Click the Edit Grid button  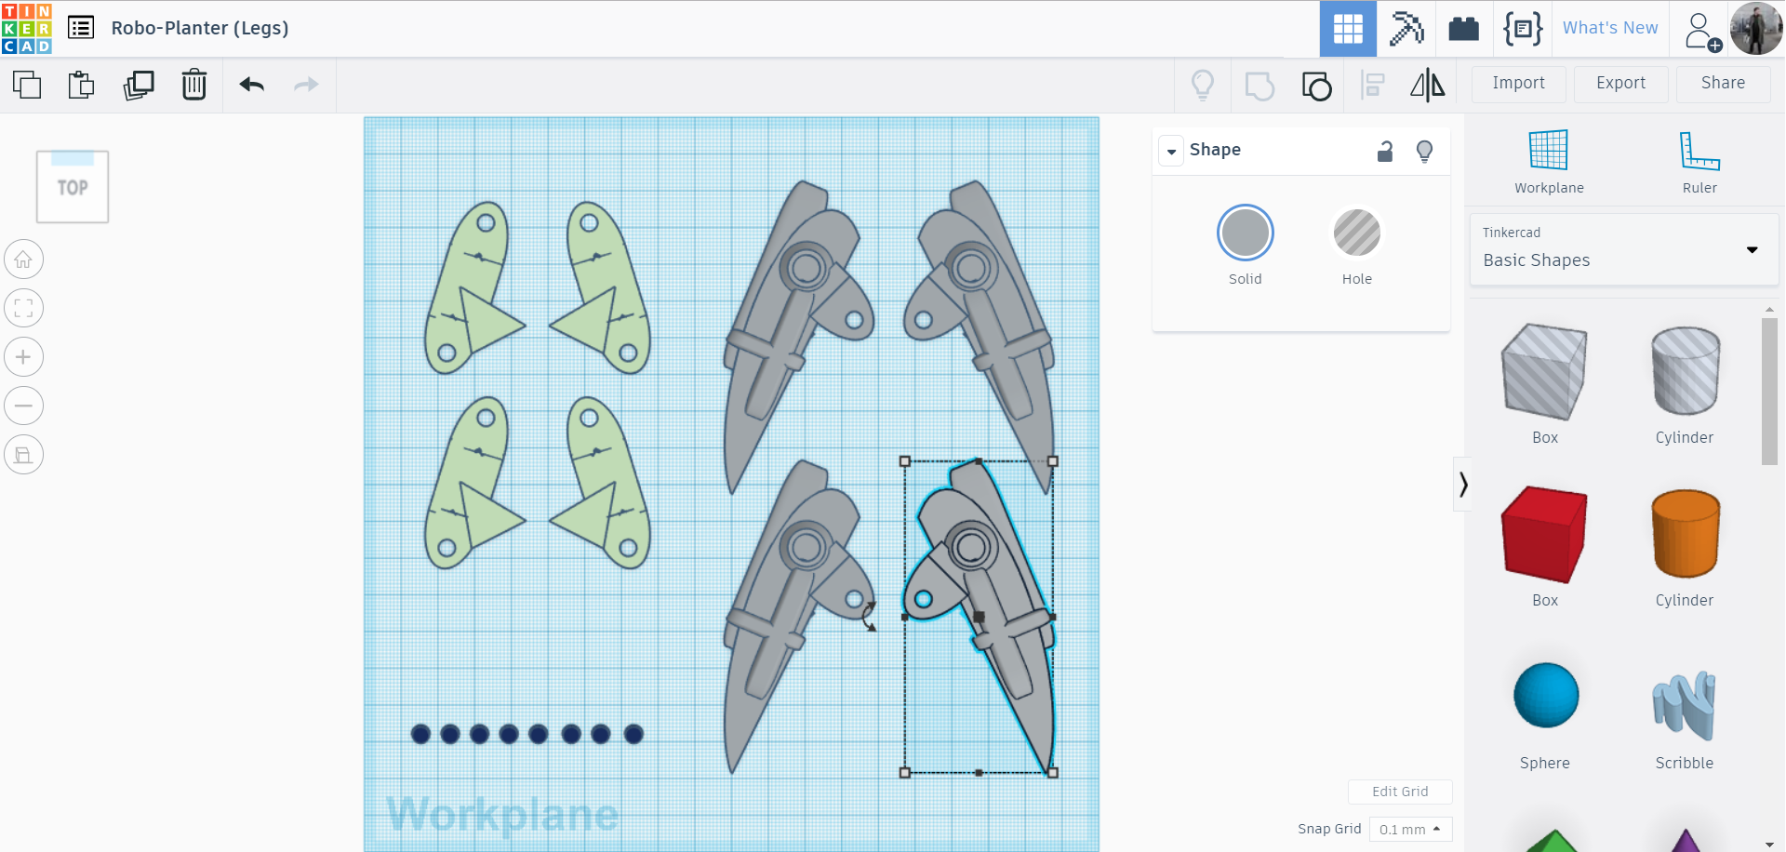point(1400,792)
